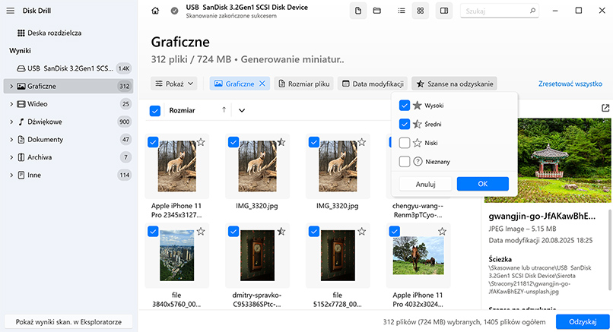Open Deska rozdzielcza dashboard

pos(49,33)
